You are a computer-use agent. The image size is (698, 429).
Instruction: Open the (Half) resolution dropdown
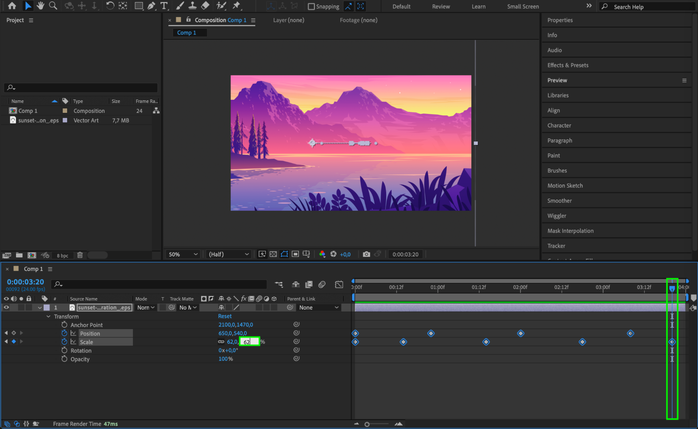pos(229,254)
